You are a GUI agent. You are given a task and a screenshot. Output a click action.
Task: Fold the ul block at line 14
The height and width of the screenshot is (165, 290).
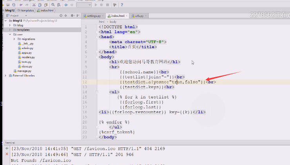pyautogui.click(x=97, y=92)
